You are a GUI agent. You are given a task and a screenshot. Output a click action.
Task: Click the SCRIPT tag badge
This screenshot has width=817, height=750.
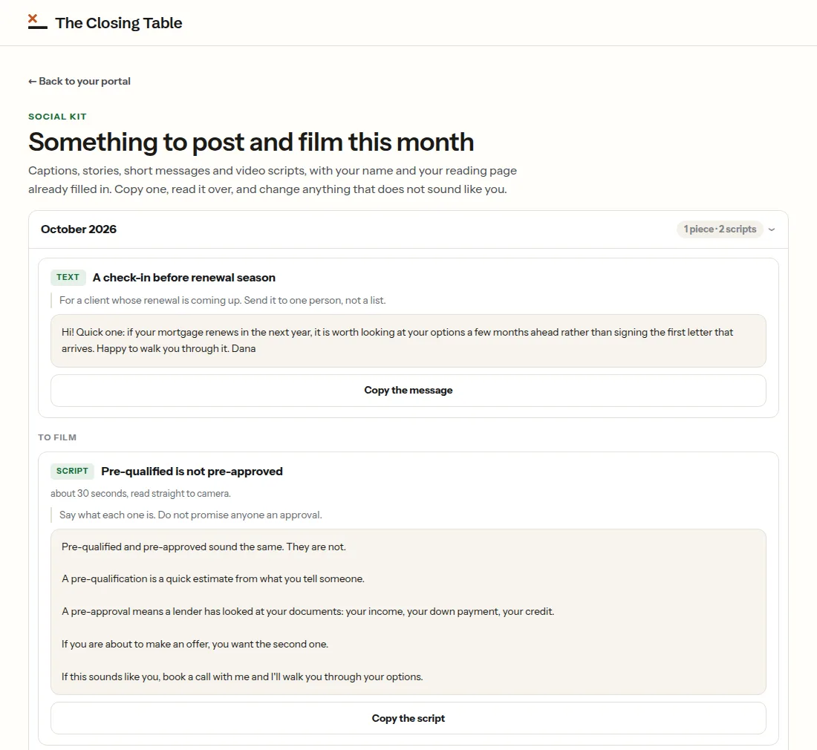[x=72, y=471]
